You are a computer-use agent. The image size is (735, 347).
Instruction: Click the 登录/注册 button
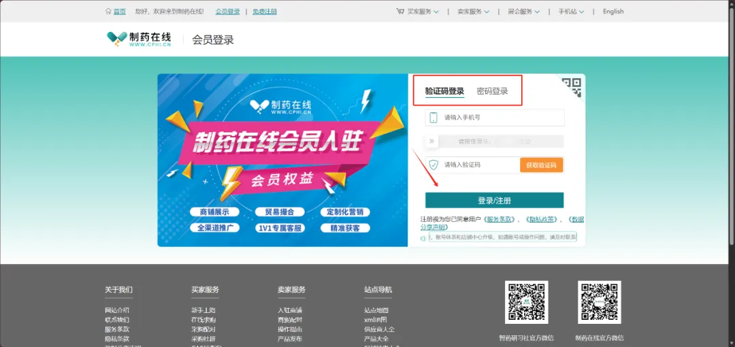[495, 200]
